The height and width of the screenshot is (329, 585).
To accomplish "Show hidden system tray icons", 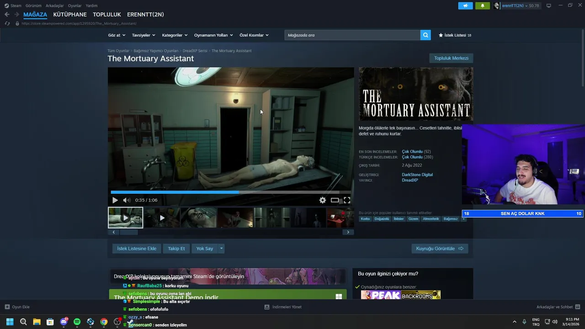I will point(514,322).
